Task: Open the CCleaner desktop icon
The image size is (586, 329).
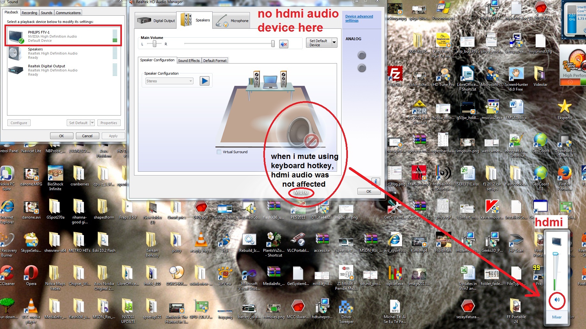Action: pyautogui.click(x=7, y=275)
